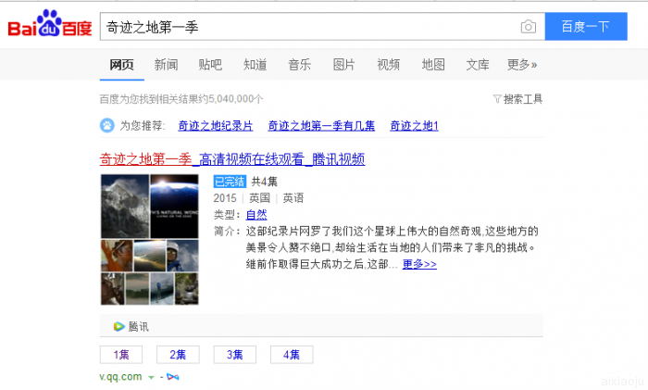The width and height of the screenshot is (648, 390).
Task: Open the 图片 images tab
Action: [343, 65]
